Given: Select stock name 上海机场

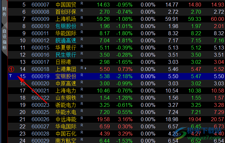Looking at the screenshot, I should pyautogui.click(x=66, y=19).
